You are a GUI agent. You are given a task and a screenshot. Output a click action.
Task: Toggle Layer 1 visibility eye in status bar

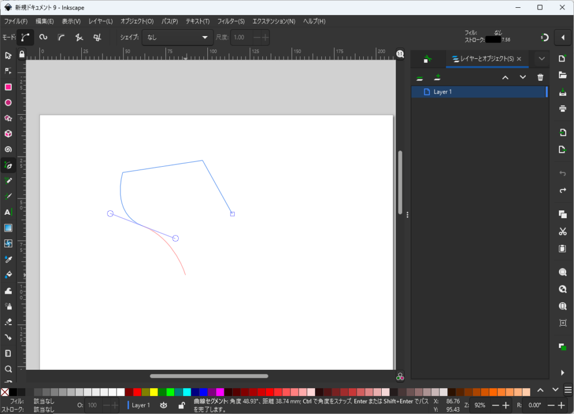(x=164, y=405)
